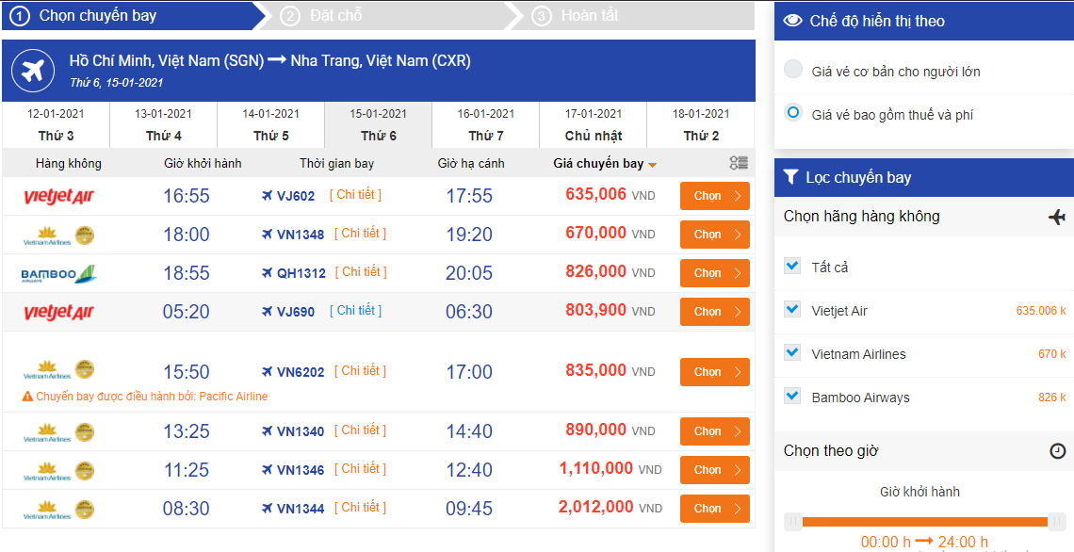The image size is (1074, 552).
Task: Expand Chi tiết for flight QH1312
Action: coord(361,272)
